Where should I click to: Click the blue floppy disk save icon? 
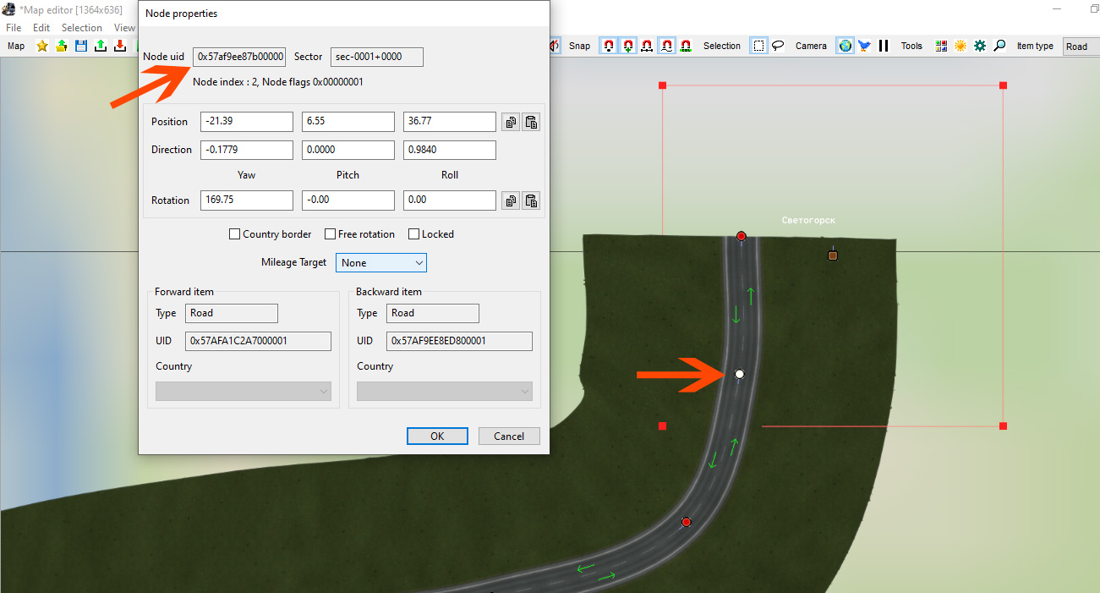[81, 46]
